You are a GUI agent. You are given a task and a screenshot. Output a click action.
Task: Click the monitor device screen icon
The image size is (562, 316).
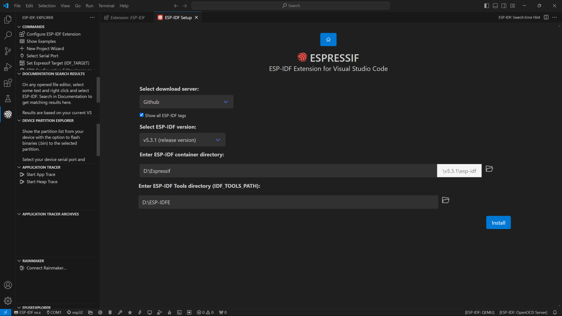click(x=150, y=312)
